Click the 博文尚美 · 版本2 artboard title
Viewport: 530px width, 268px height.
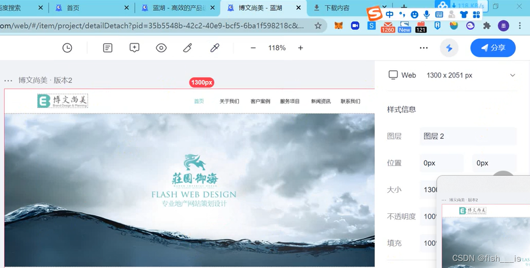45,81
